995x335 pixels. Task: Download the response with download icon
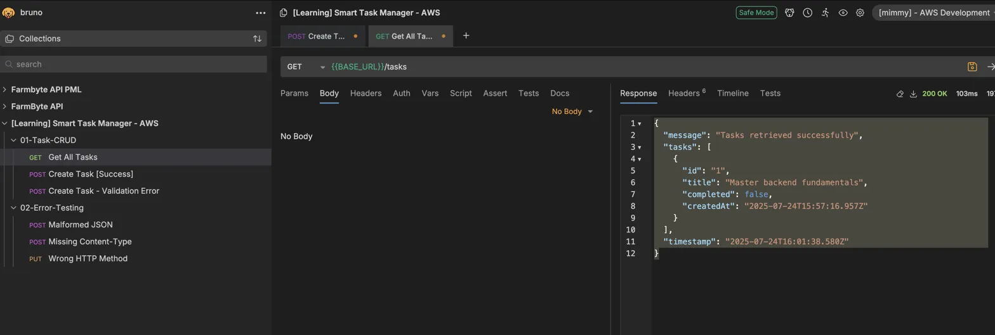point(914,94)
